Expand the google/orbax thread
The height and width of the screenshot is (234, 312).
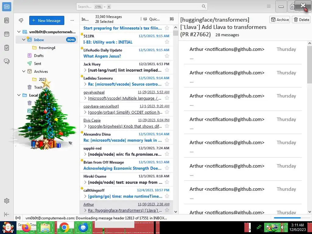85,112
